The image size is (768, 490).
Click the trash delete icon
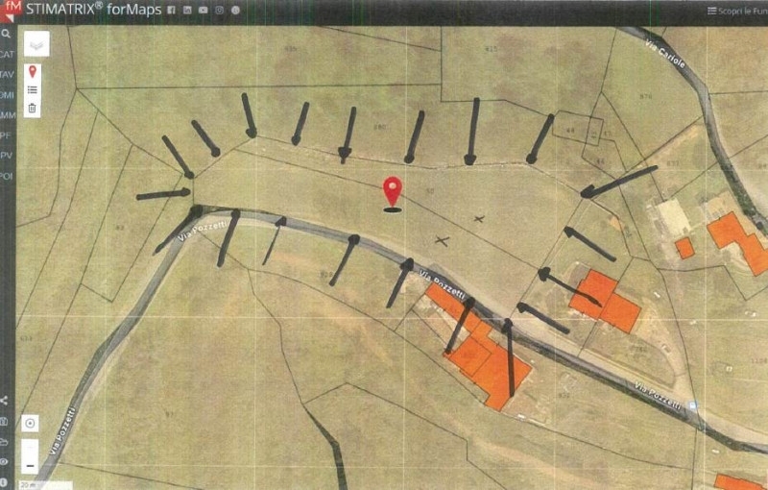pyautogui.click(x=32, y=108)
